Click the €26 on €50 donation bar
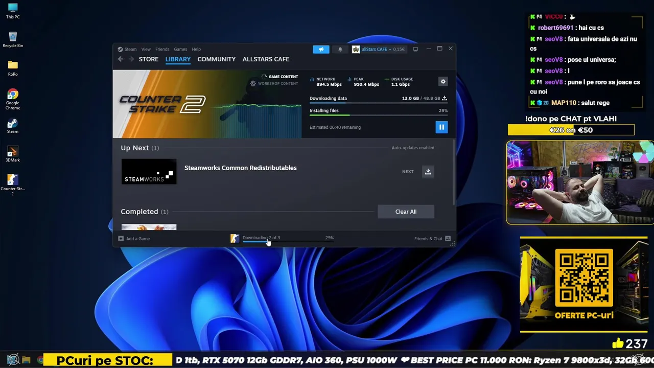The height and width of the screenshot is (368, 654). click(x=571, y=130)
